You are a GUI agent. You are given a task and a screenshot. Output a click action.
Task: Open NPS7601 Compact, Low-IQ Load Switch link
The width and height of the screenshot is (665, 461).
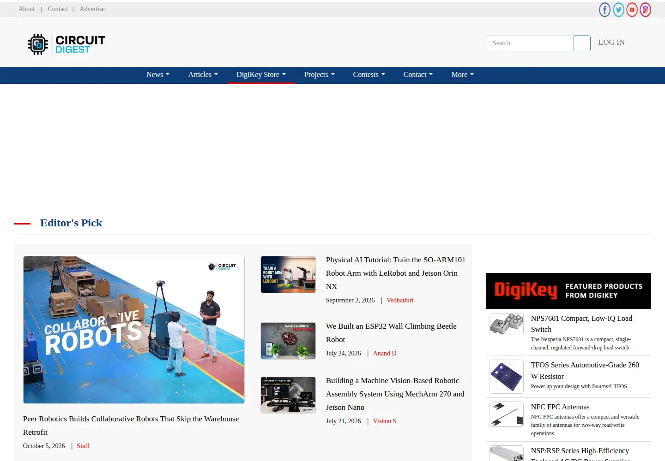coord(581,324)
